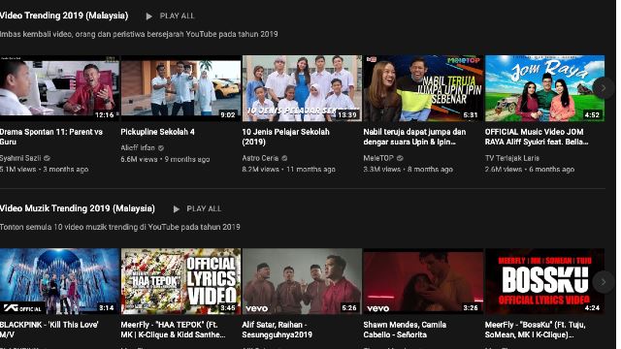Open Syahmi Sazli channel

pos(20,158)
